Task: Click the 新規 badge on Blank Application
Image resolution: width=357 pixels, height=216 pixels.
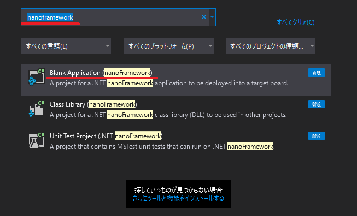Action: click(x=316, y=73)
